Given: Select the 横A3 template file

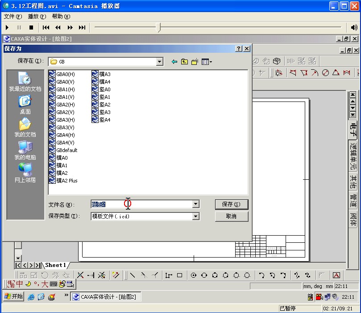Looking at the screenshot, I should pyautogui.click(x=101, y=74).
